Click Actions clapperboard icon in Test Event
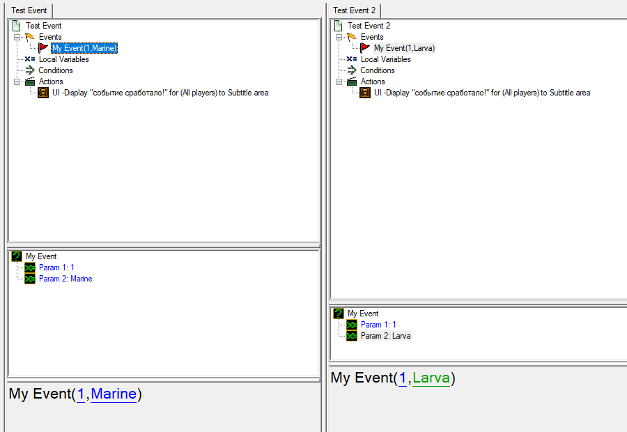627x432 pixels. coord(30,82)
